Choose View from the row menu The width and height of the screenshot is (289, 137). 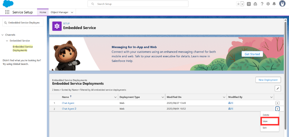[270, 121]
